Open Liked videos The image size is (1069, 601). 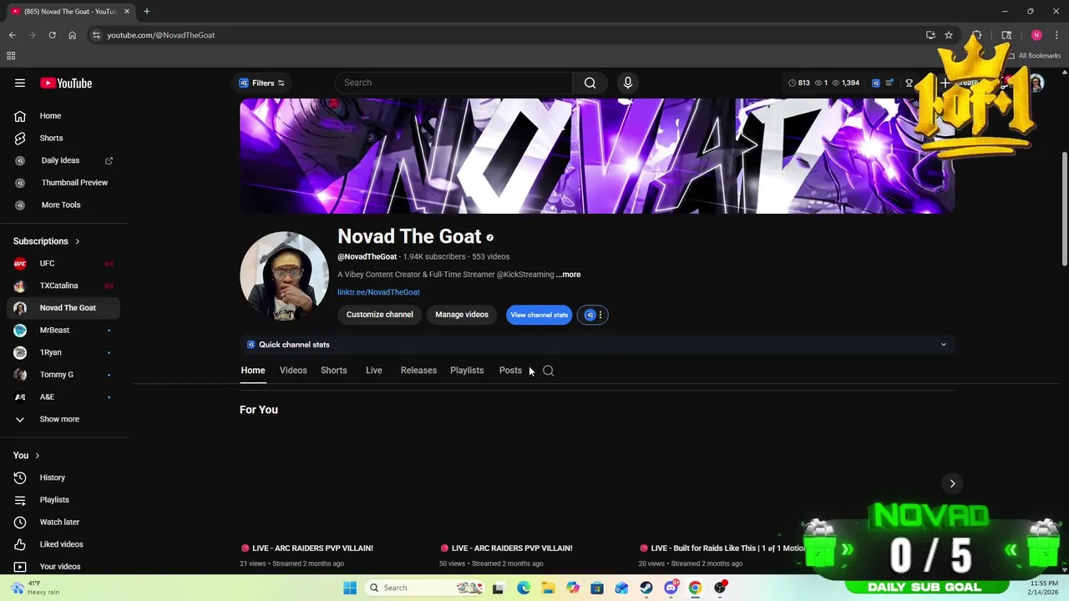coord(63,544)
